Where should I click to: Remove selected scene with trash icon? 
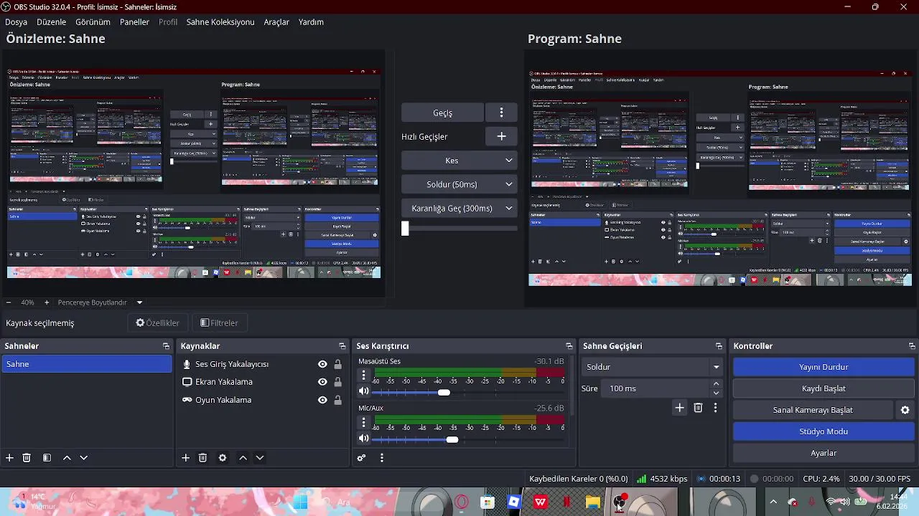click(27, 458)
